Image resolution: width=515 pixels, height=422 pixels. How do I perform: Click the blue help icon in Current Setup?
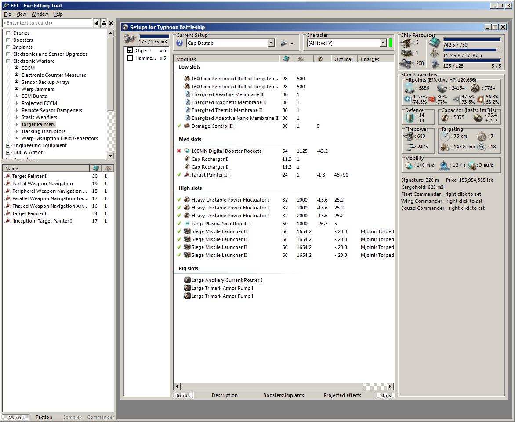(x=179, y=43)
